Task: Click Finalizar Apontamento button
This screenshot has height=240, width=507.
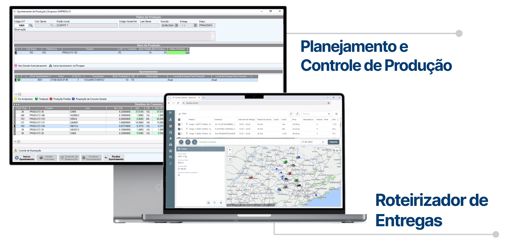Action: pos(91,158)
